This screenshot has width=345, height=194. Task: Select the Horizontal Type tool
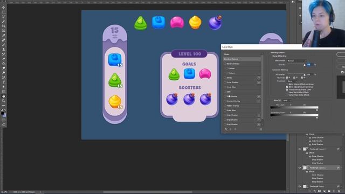tap(4, 82)
